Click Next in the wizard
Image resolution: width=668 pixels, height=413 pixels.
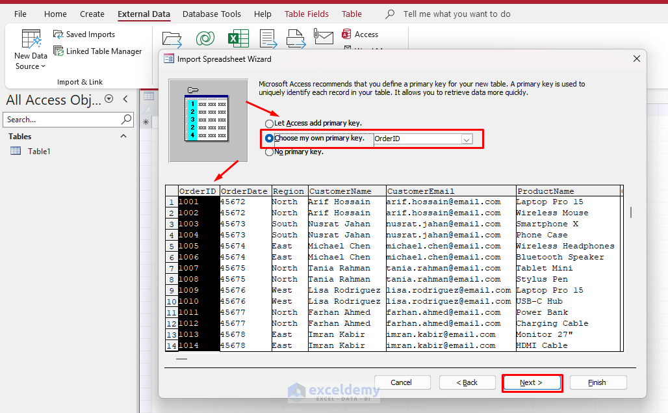[532, 382]
